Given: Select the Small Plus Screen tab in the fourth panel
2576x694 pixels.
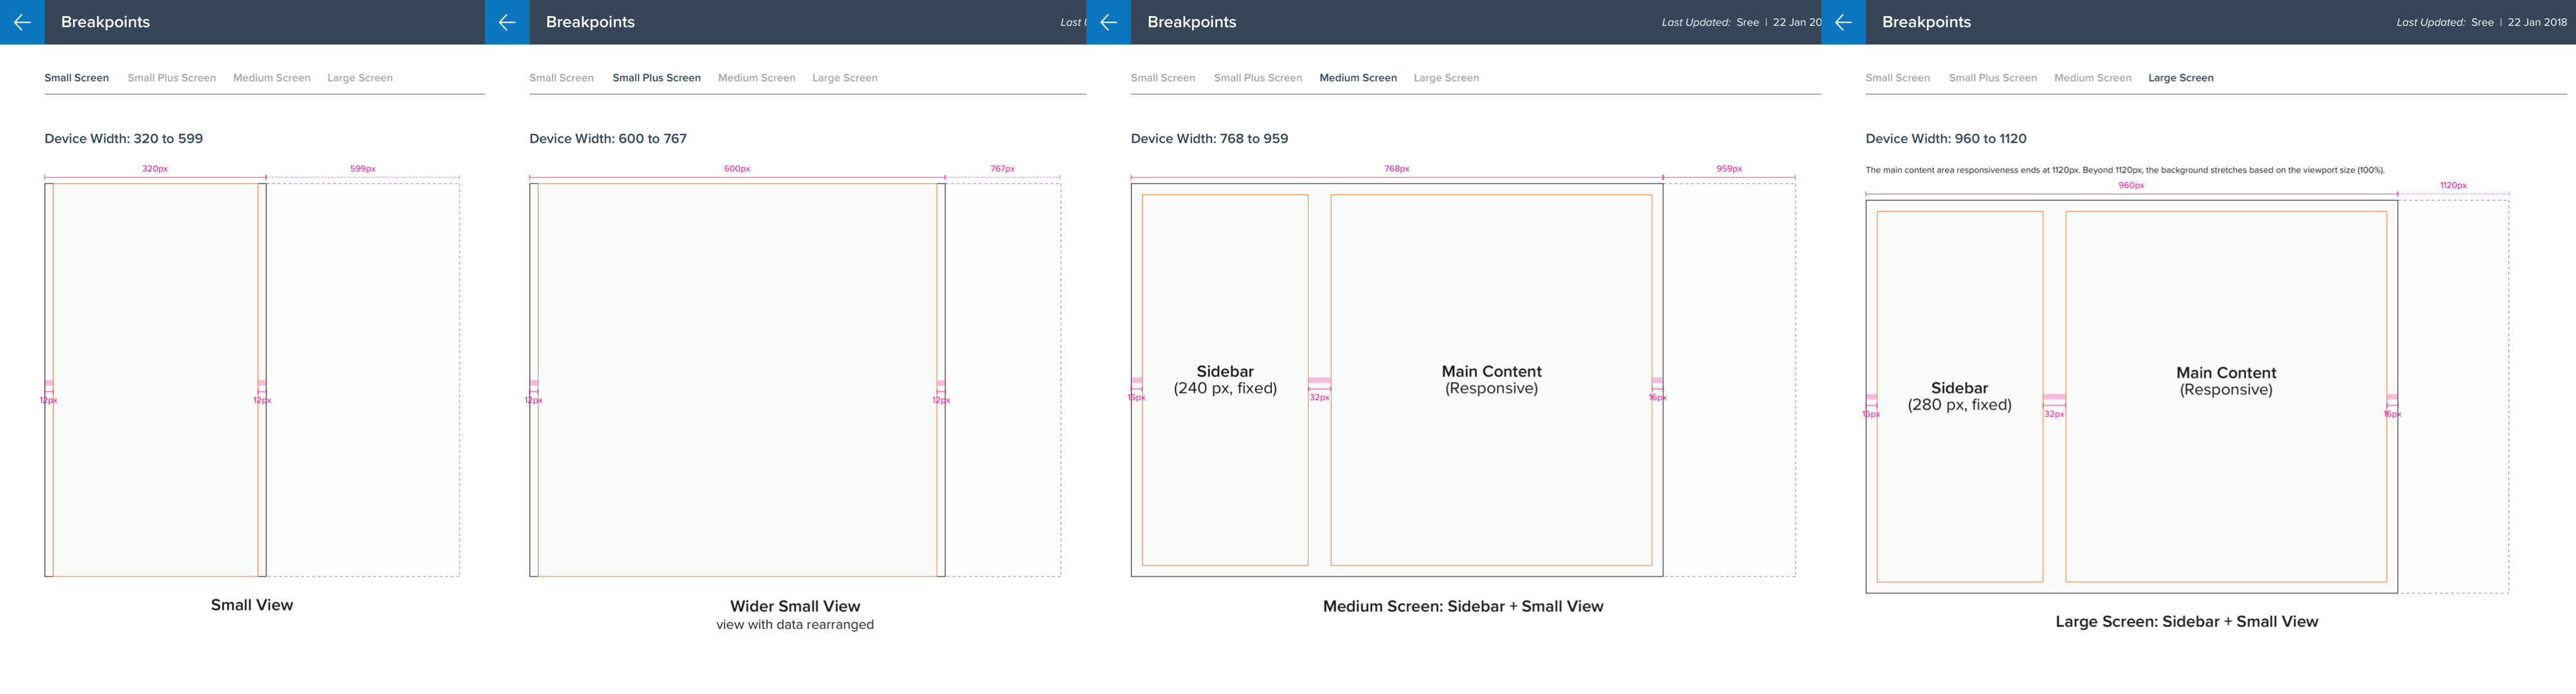Looking at the screenshot, I should click(x=1993, y=77).
